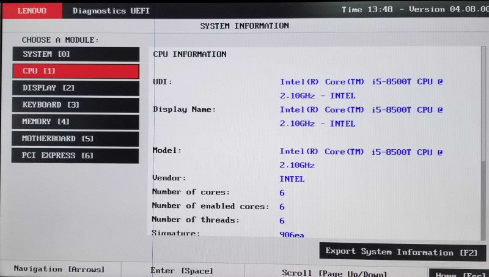Image resolution: width=489 pixels, height=277 pixels.
Task: Click the CHOOSE A MODULE label
Action: point(60,40)
